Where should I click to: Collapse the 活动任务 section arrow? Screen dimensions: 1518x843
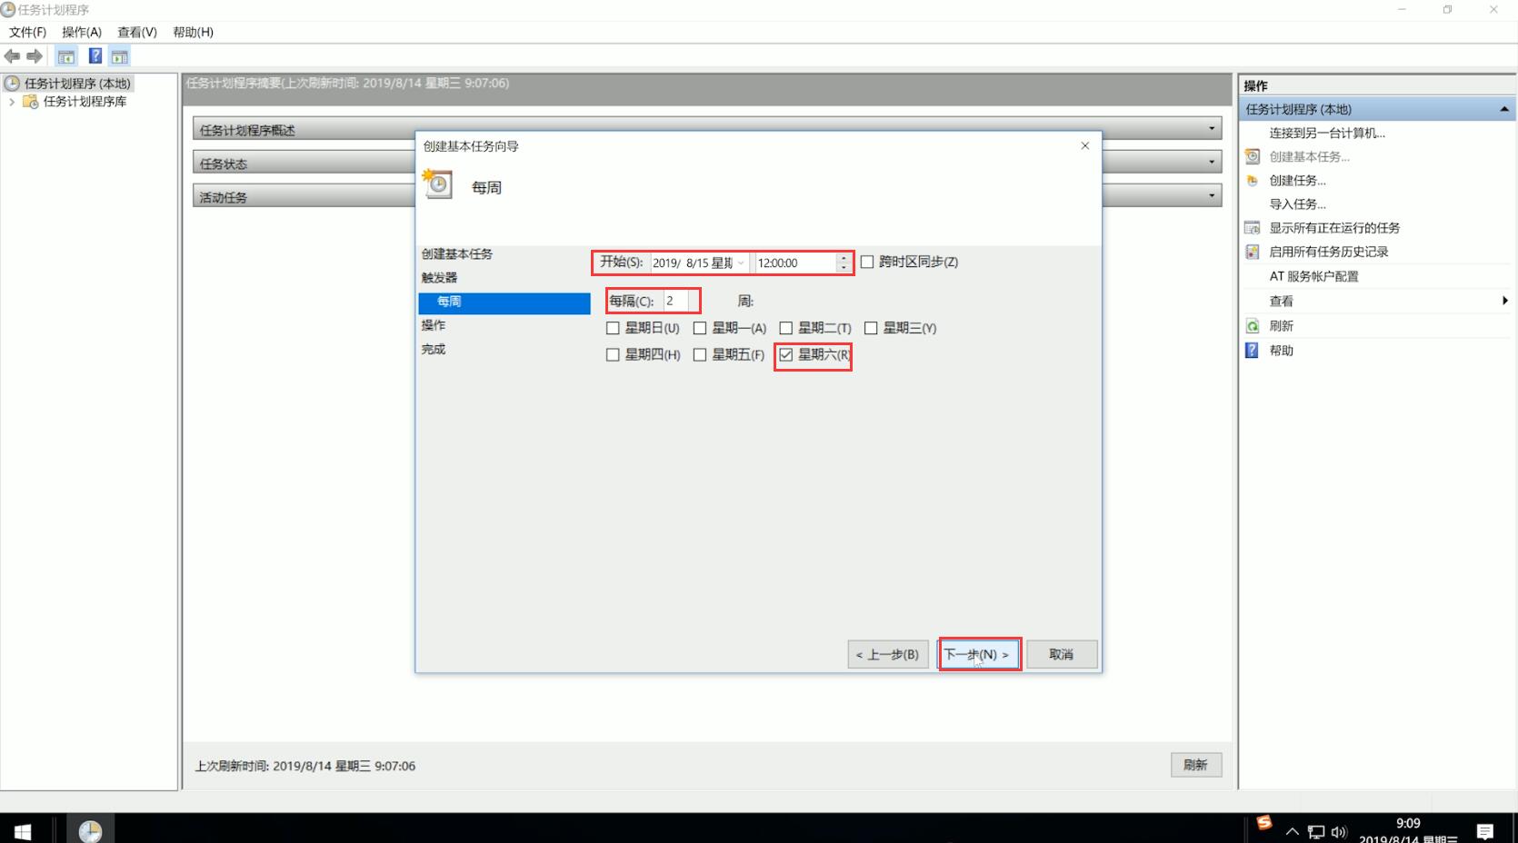click(1212, 195)
